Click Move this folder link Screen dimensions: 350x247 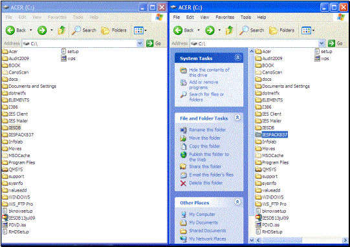204,138
